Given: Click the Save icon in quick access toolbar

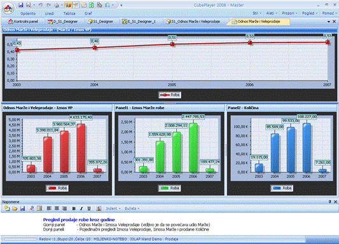Looking at the screenshot, I should 20,4.
